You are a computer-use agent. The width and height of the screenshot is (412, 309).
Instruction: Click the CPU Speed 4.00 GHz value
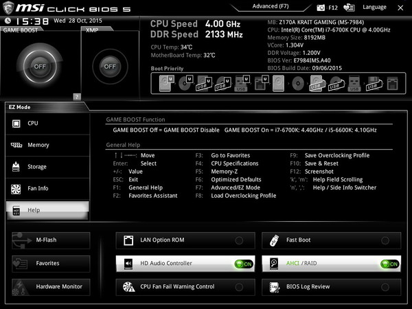222,24
